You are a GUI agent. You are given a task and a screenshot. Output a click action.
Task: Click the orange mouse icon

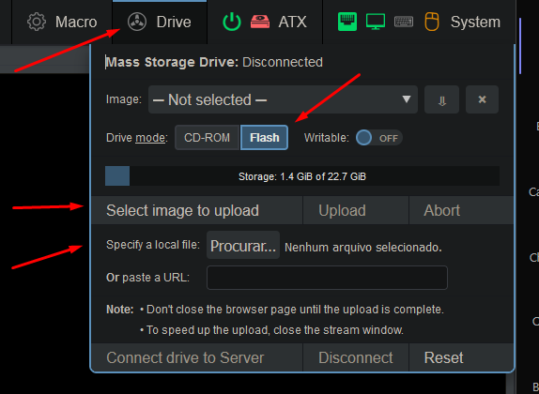(x=432, y=22)
